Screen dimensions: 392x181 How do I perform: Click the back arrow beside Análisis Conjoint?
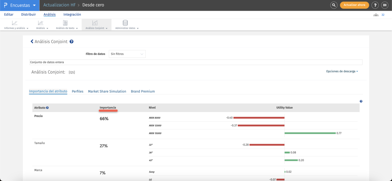click(x=32, y=41)
